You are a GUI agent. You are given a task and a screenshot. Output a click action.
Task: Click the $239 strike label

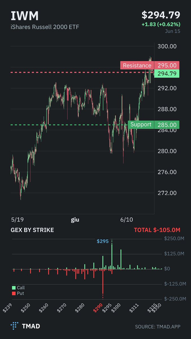pyautogui.click(x=7, y=308)
